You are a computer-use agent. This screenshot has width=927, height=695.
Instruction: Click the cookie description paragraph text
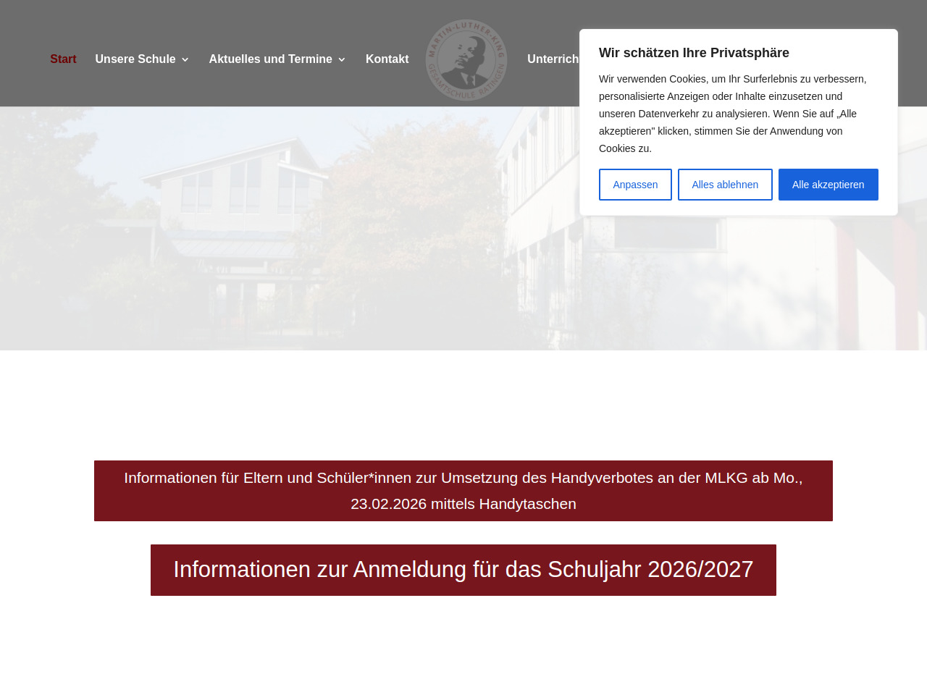pos(732,114)
